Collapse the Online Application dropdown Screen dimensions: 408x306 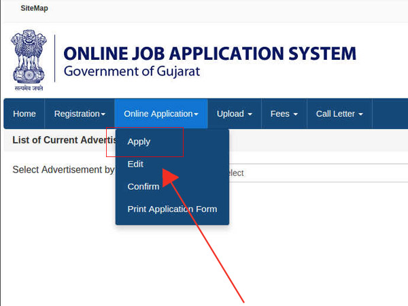(161, 114)
